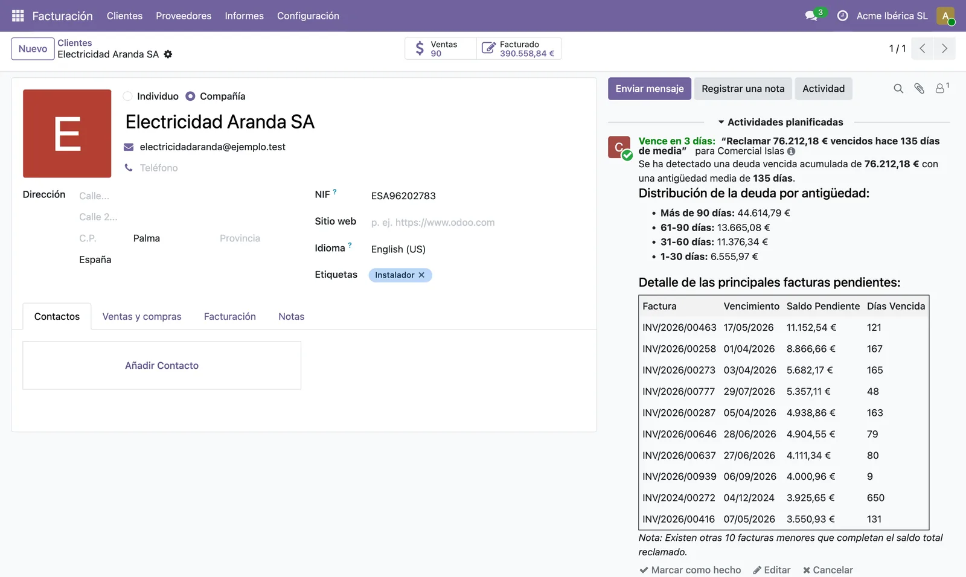Viewport: 966px width, 577px height.
Task: Click the phone icon beside Teléfono
Action: pyautogui.click(x=129, y=168)
